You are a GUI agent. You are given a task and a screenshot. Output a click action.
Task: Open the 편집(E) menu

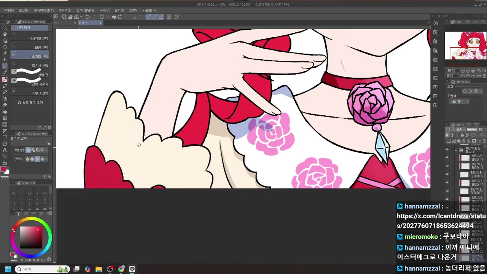[24, 10]
